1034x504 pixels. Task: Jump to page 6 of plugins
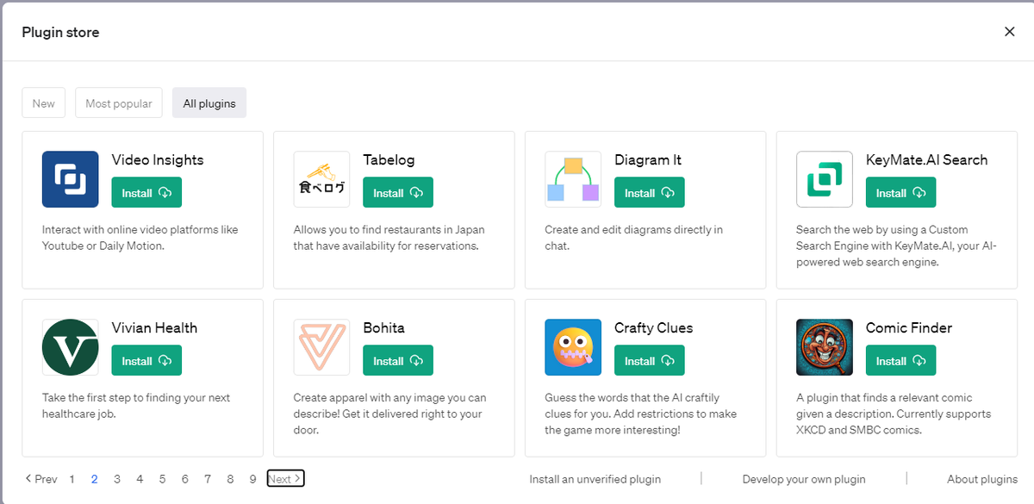point(184,479)
